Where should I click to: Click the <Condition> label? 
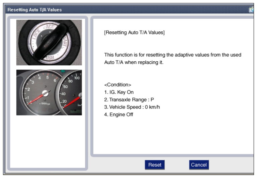[118, 85]
